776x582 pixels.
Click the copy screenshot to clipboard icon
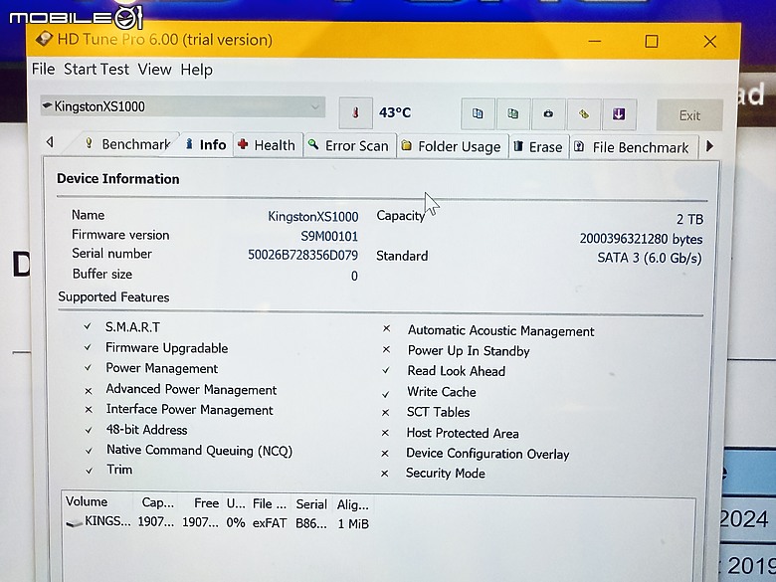513,113
